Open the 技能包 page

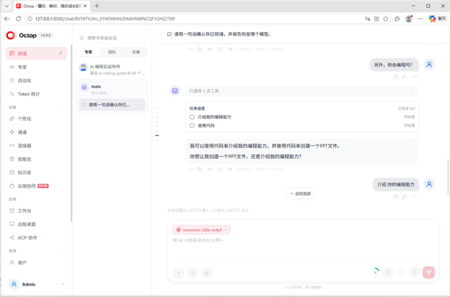(x=36, y=159)
